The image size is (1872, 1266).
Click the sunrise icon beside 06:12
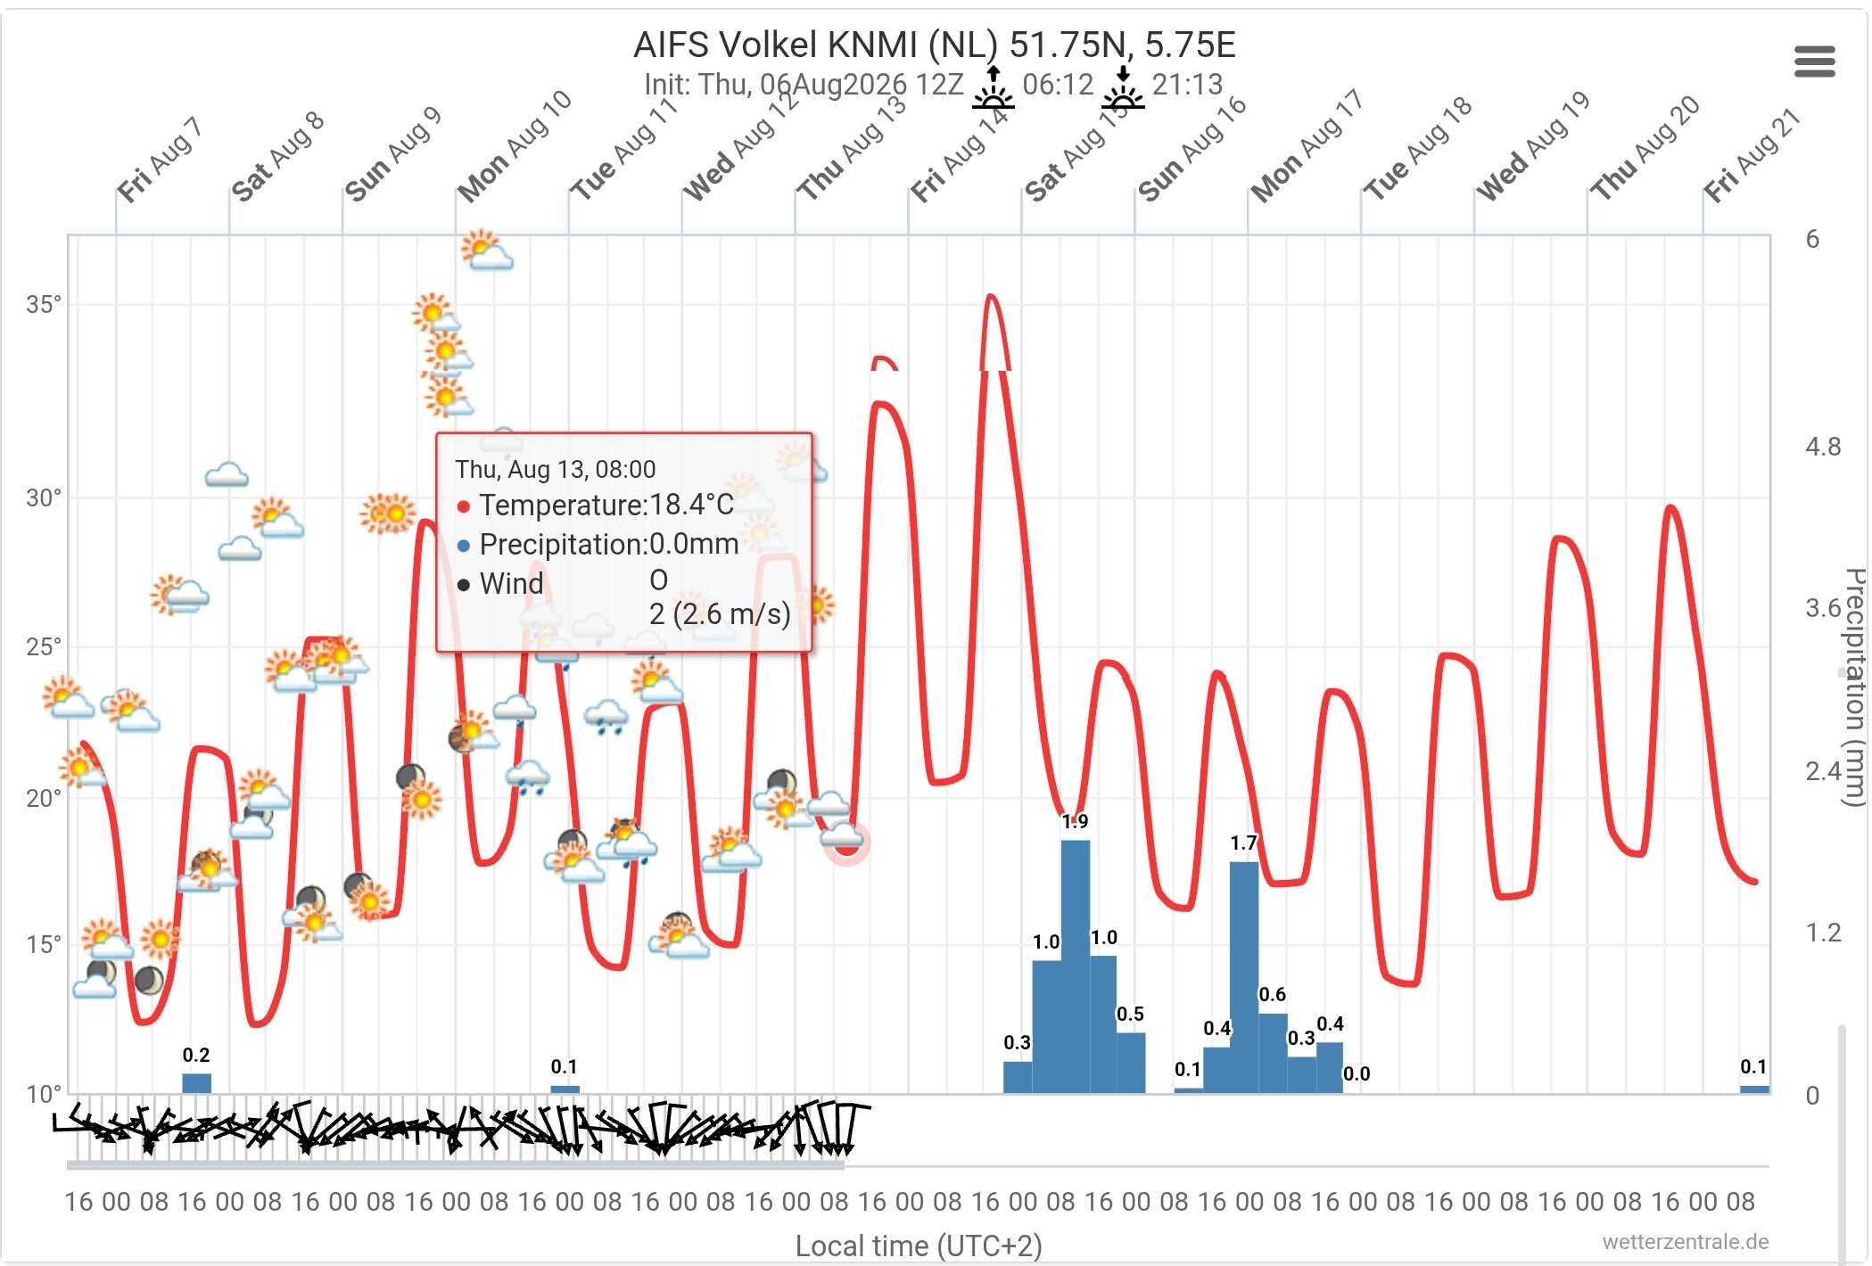993,86
